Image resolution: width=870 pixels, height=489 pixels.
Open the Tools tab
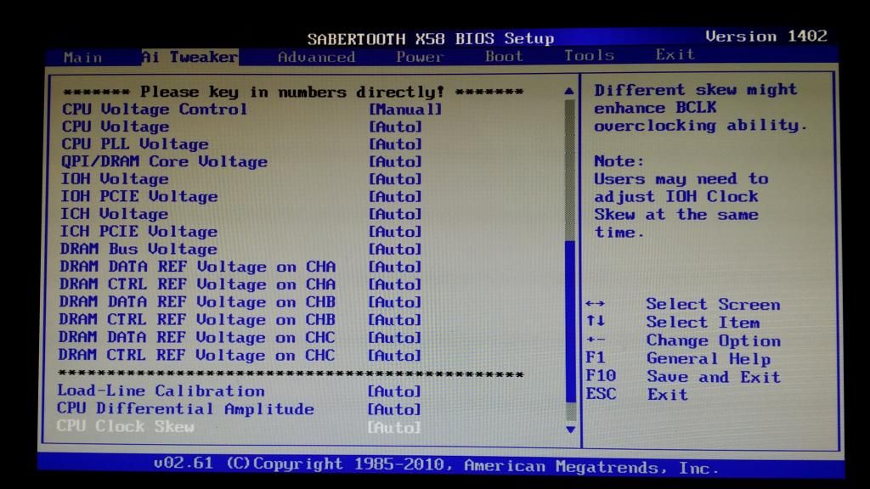[x=589, y=55]
